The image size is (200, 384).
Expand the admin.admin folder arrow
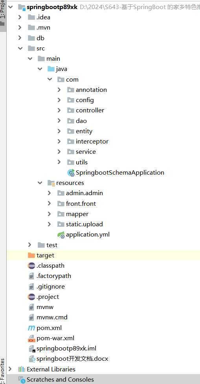50,193
